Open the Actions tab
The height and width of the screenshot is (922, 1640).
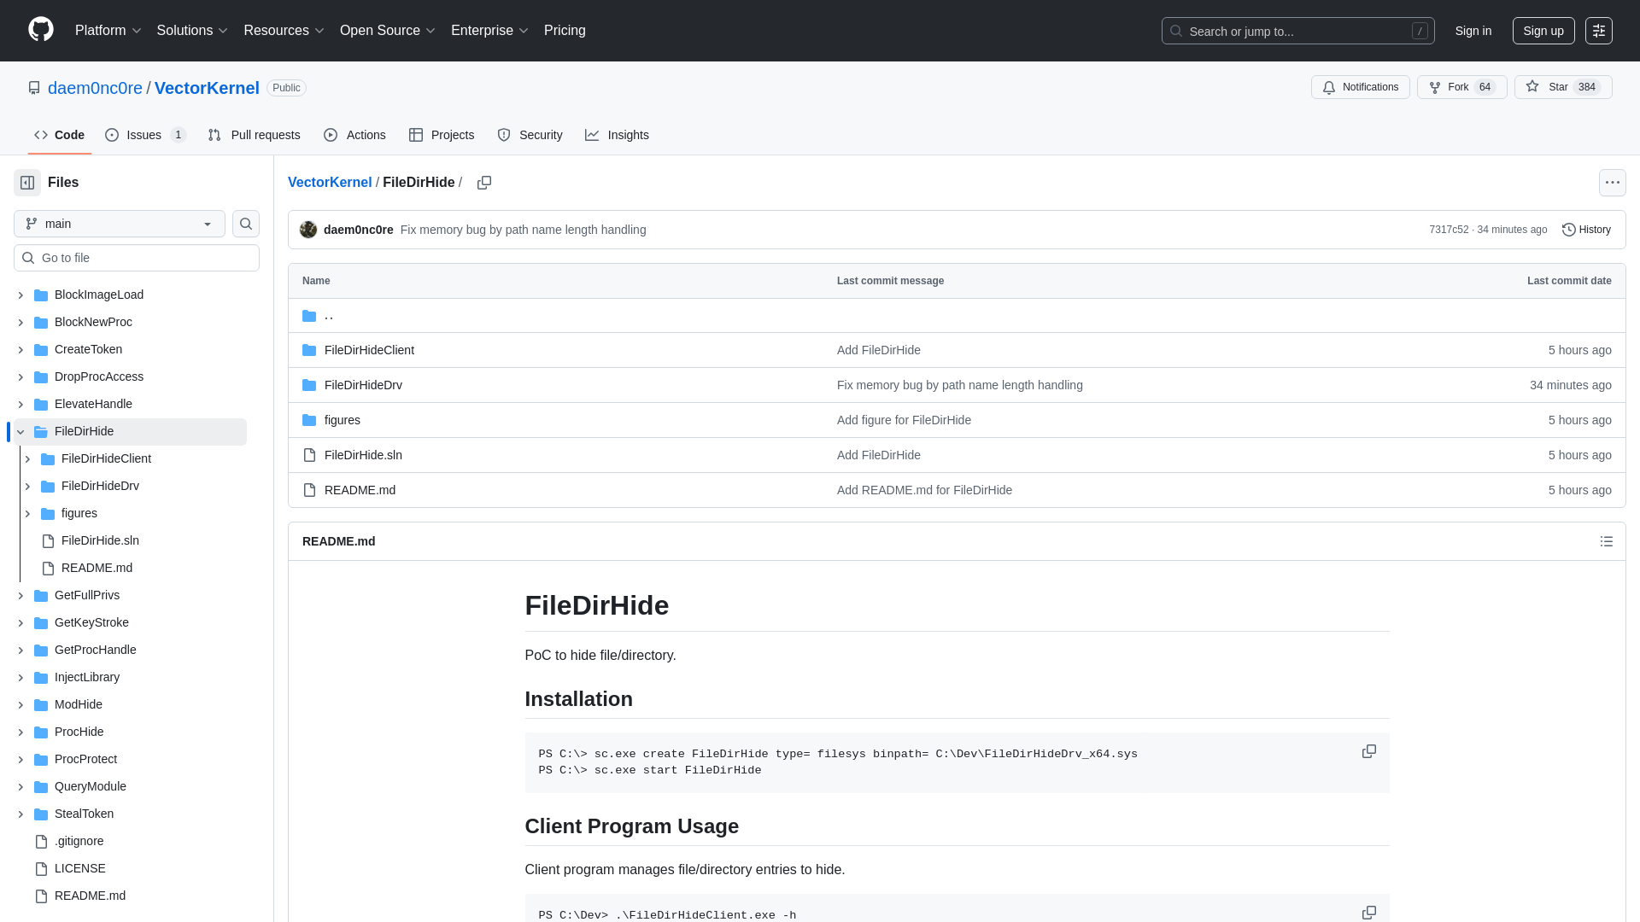coord(354,135)
